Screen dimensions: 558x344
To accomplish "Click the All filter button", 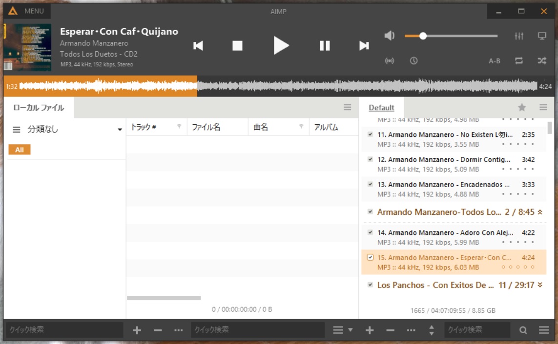I will (20, 150).
